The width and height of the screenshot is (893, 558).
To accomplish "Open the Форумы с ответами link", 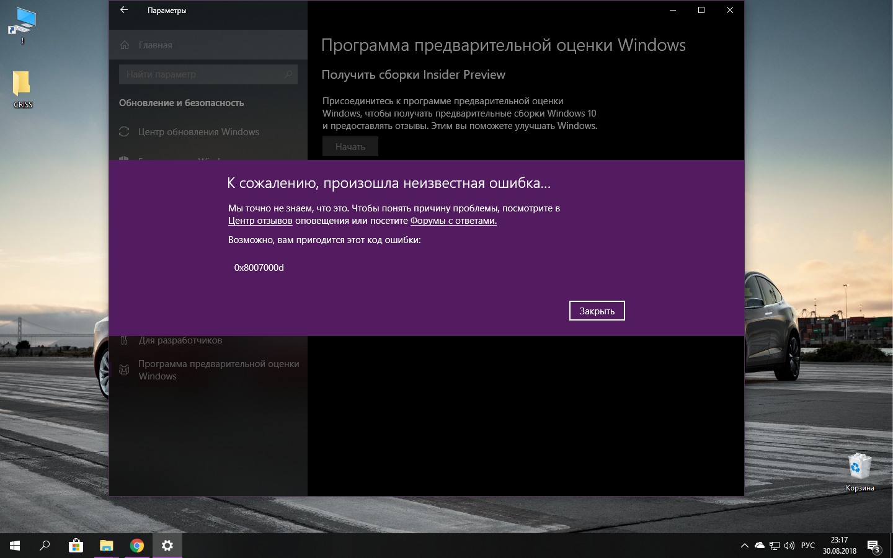I will click(x=453, y=221).
